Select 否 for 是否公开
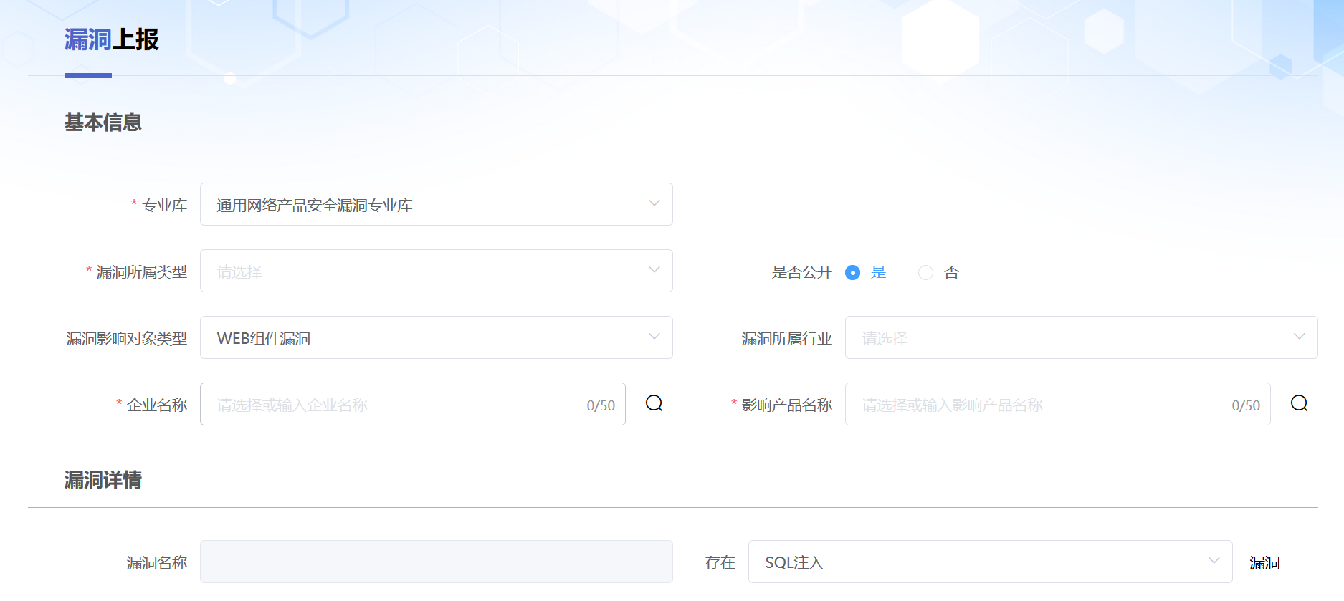The width and height of the screenshot is (1344, 601). pos(925,272)
